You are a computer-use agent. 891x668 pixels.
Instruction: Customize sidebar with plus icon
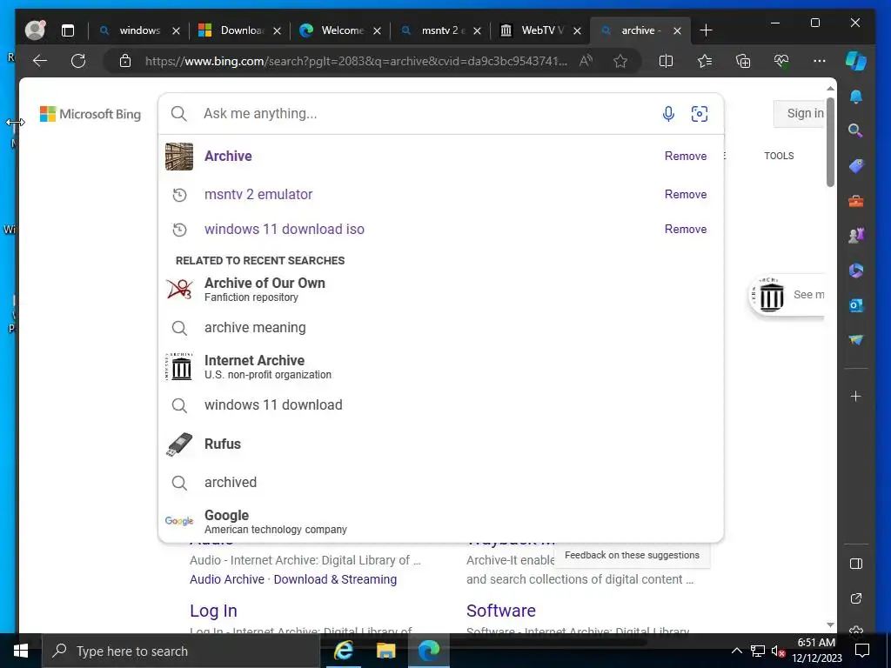(856, 396)
